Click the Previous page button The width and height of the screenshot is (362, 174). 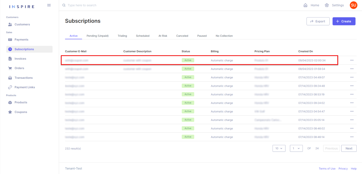[x=331, y=148]
